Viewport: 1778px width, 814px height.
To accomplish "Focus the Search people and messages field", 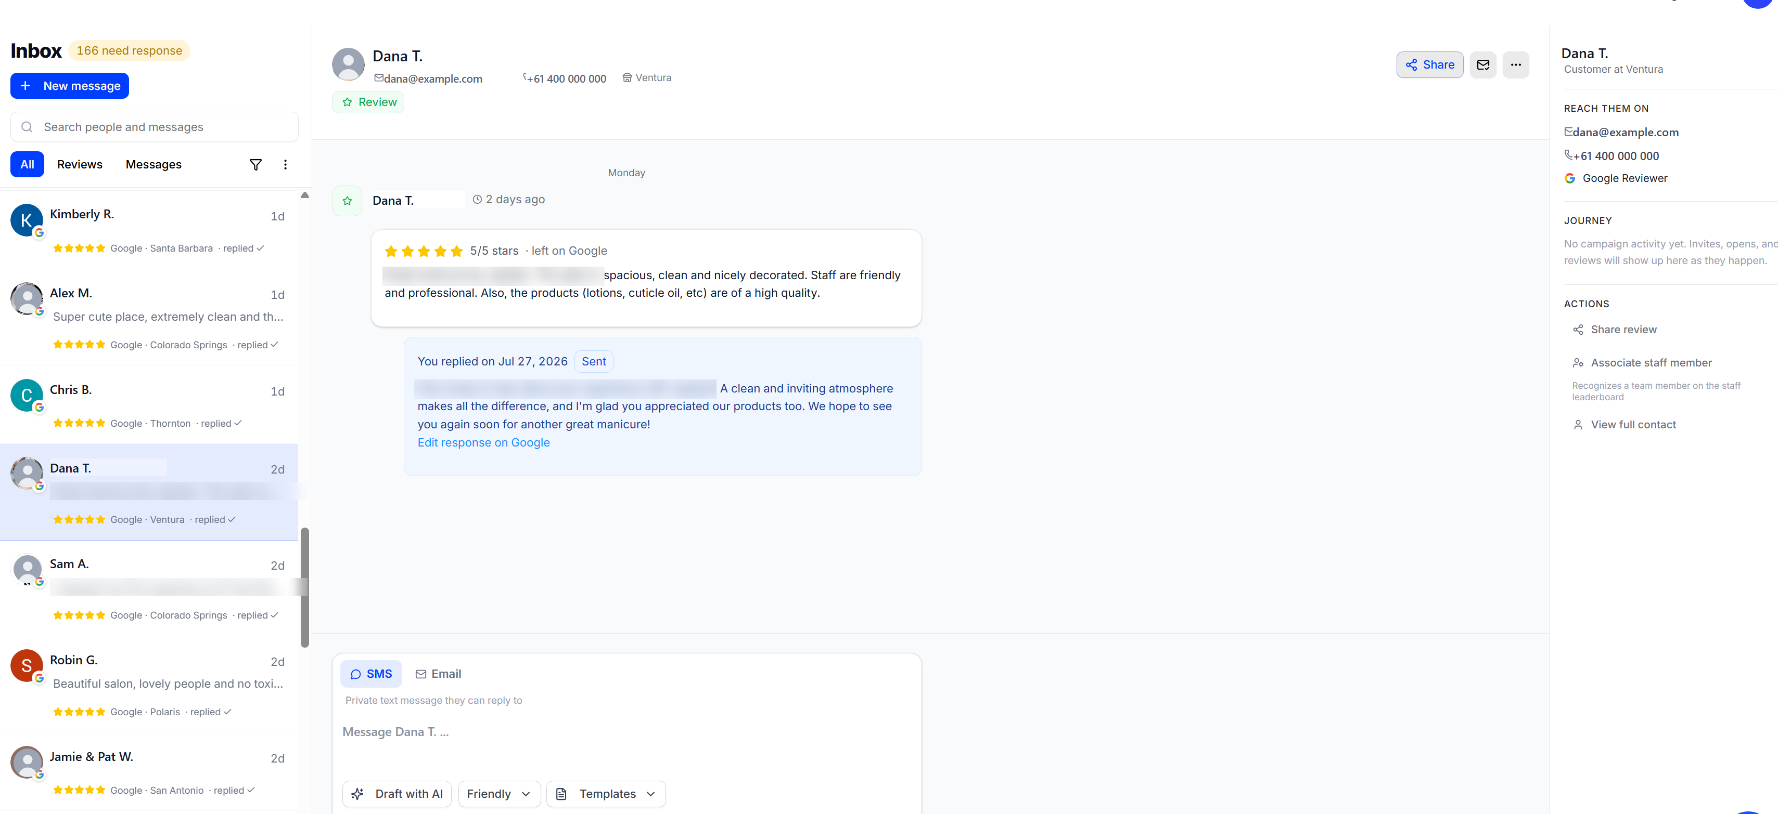I will [155, 127].
